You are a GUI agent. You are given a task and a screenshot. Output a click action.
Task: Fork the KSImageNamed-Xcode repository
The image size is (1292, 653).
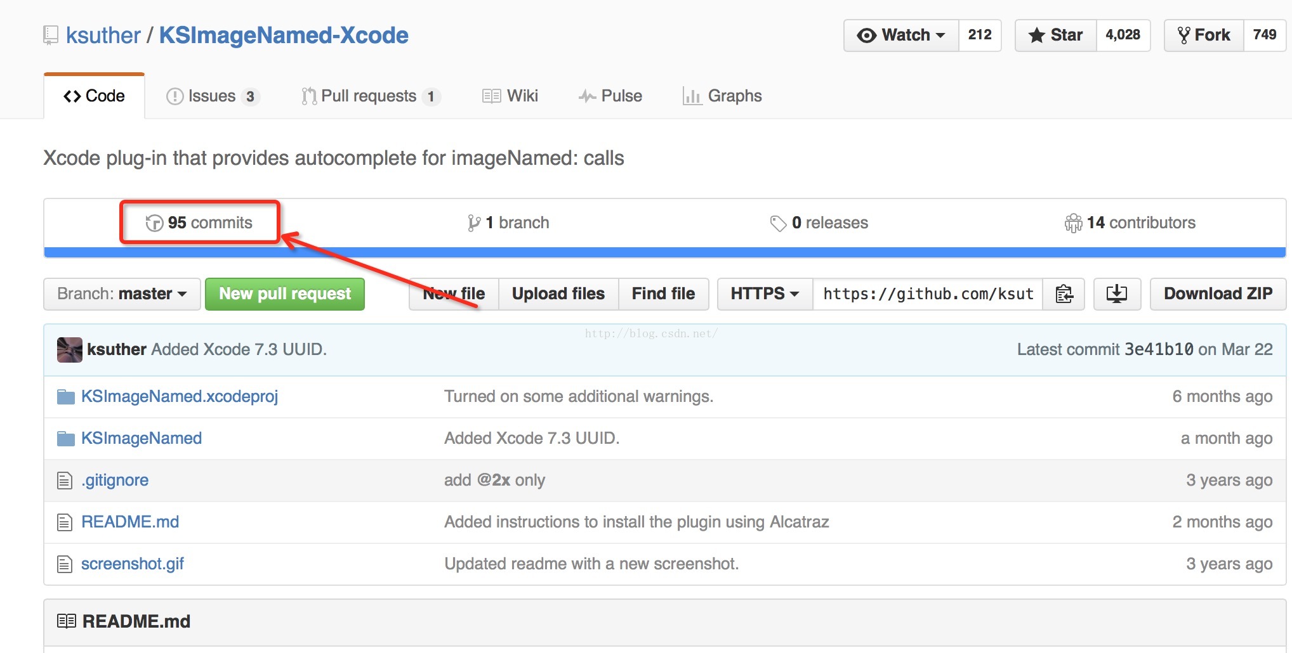1203,36
